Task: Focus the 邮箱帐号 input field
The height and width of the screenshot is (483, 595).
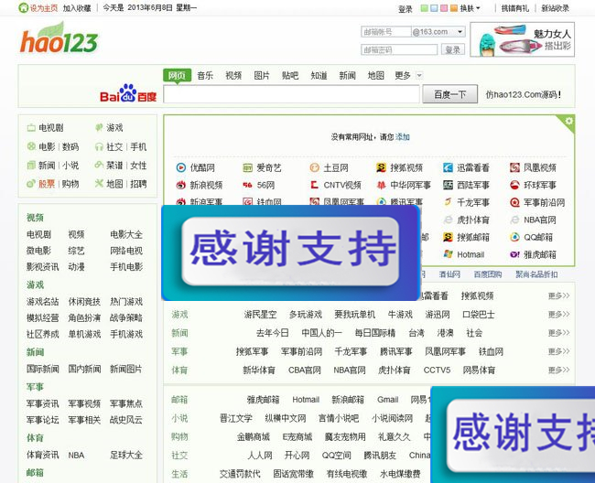Action: [x=386, y=32]
